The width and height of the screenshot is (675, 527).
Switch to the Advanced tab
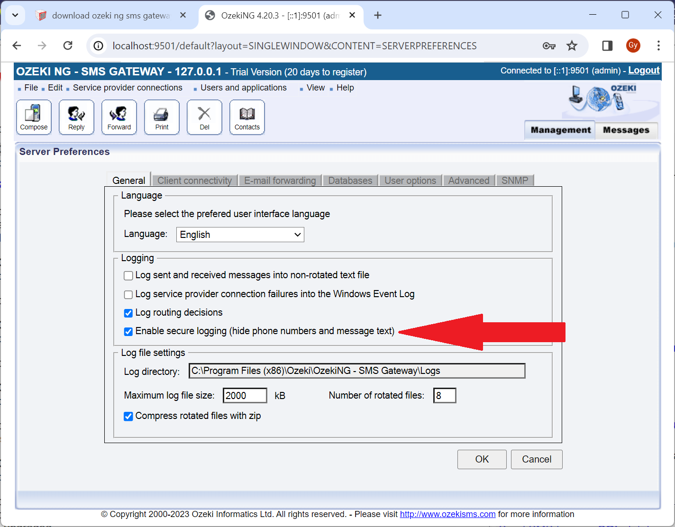coord(468,181)
